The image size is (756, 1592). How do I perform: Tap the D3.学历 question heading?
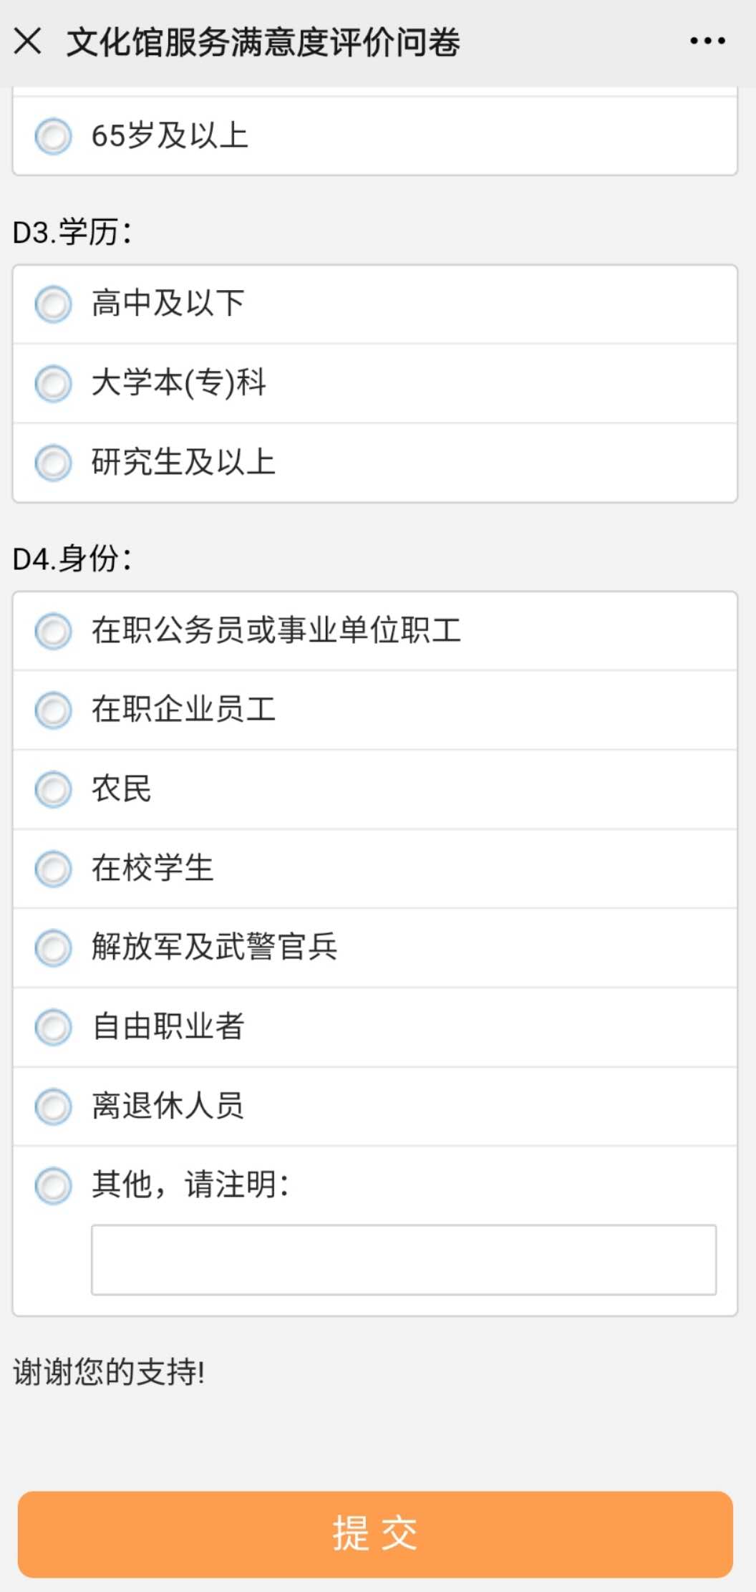(72, 233)
